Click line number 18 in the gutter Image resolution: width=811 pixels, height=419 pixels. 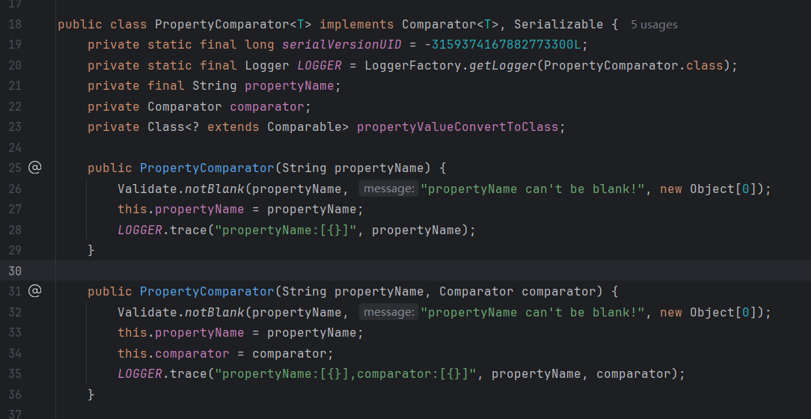point(15,25)
